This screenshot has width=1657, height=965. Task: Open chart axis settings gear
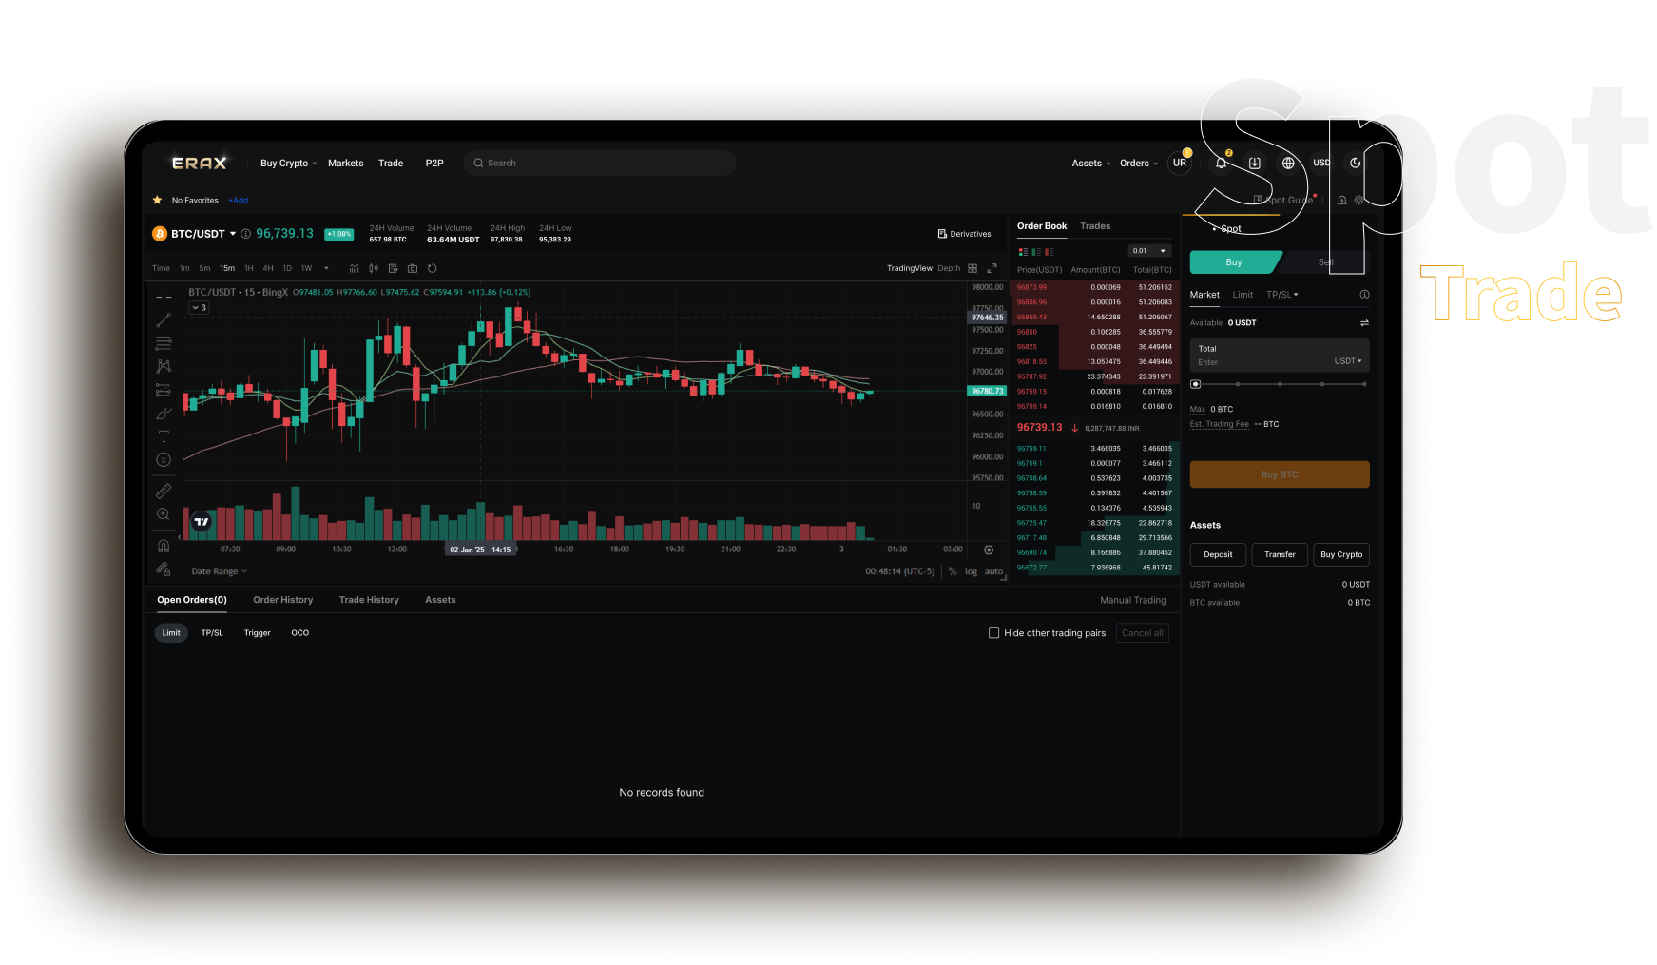click(989, 550)
